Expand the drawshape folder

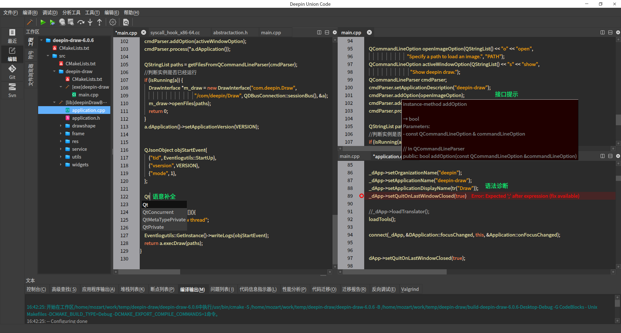61,126
